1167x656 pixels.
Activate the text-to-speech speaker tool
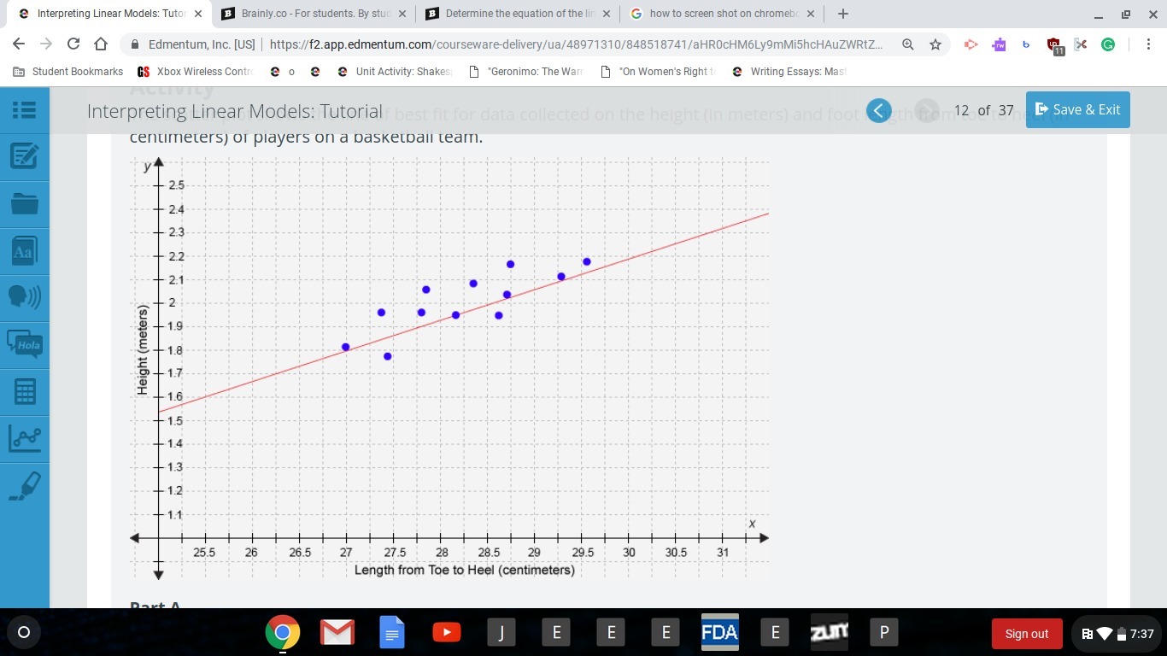[x=25, y=296]
